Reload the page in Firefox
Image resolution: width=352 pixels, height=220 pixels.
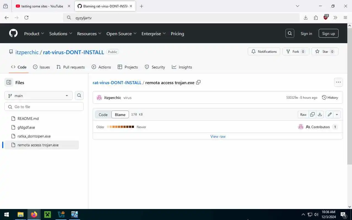pos(26,18)
